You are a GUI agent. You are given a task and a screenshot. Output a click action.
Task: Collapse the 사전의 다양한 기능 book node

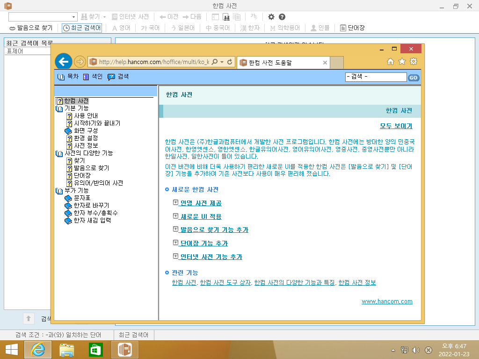point(59,153)
